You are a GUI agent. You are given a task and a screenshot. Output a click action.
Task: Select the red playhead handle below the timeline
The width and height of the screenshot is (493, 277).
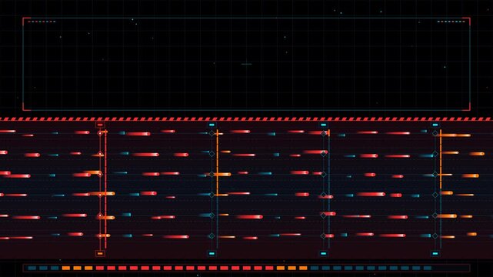(100, 253)
